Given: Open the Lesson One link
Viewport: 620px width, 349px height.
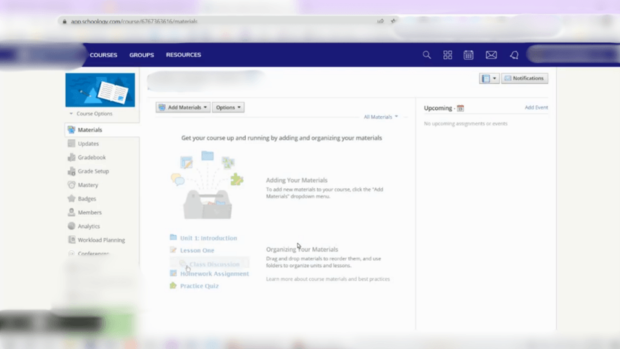Looking at the screenshot, I should tap(197, 250).
